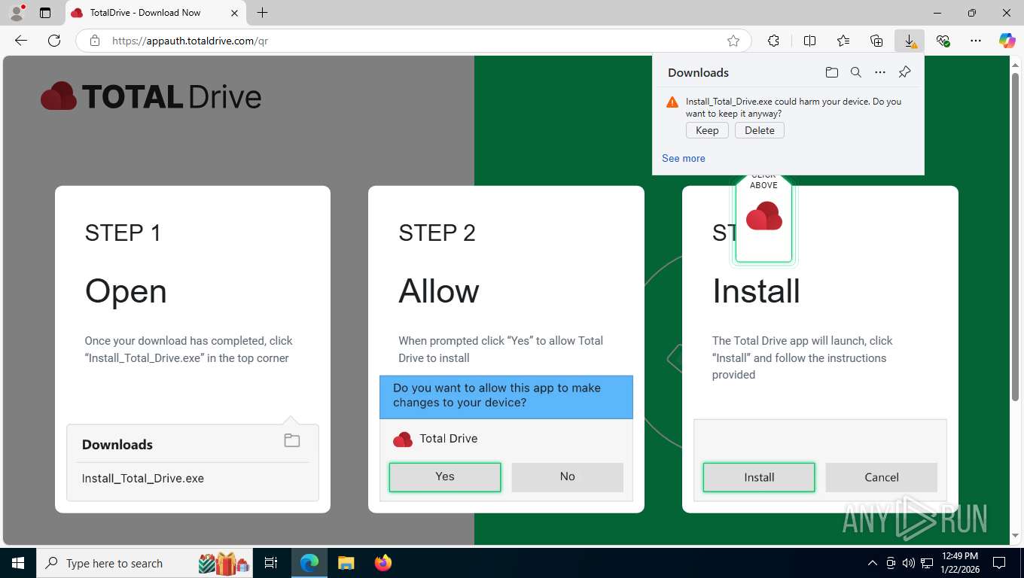1024x578 pixels.
Task: Add page to favorites with the star icon
Action: tap(733, 41)
